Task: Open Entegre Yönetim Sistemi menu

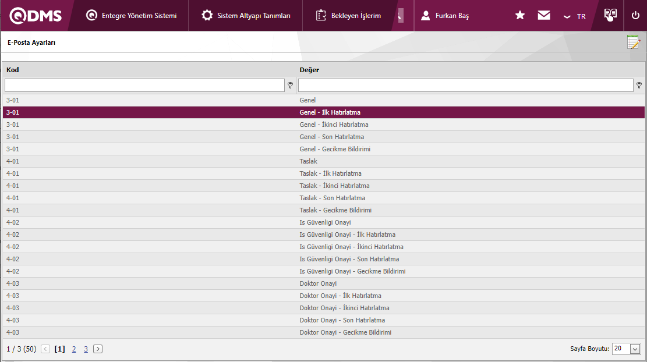Action: pos(131,16)
